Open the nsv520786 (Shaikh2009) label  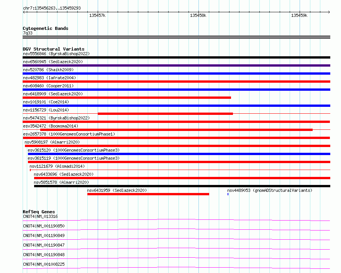click(48, 70)
